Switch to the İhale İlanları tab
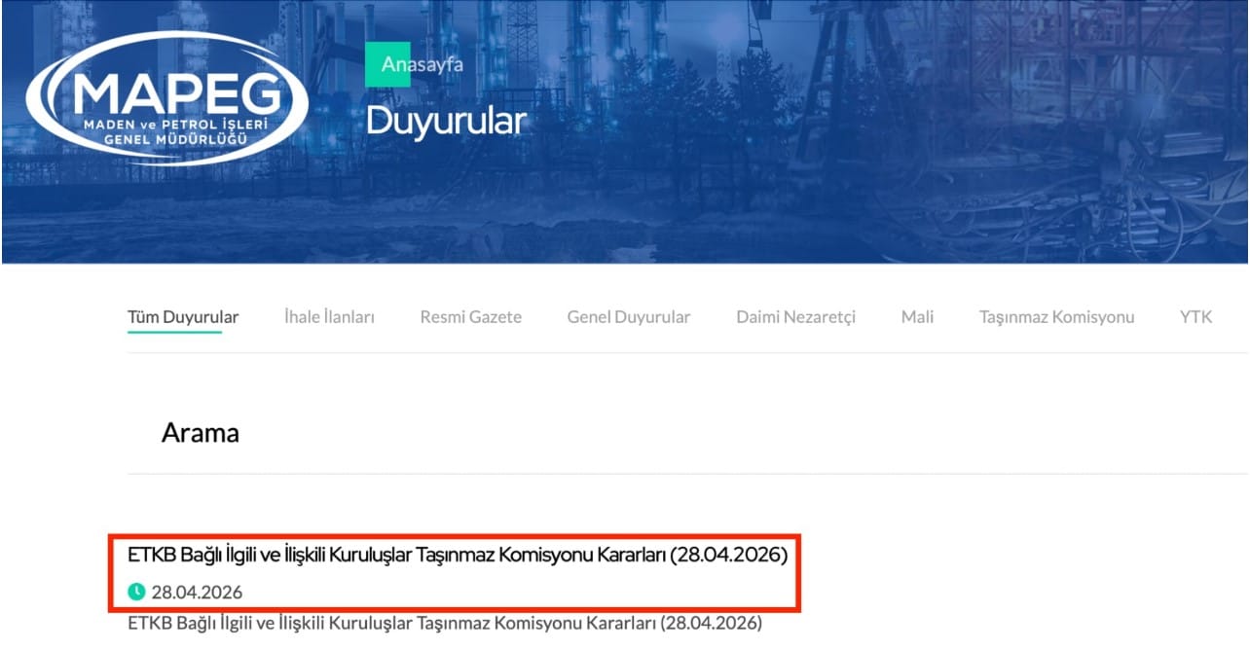This screenshot has width=1250, height=650. coord(330,316)
